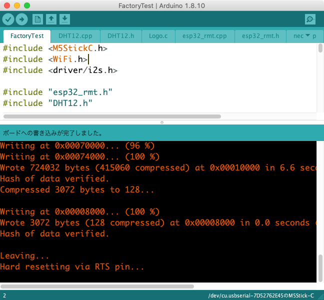The width and height of the screenshot is (324, 300).
Task: Click the console vertical scrollbar thumb
Action: click(x=320, y=268)
